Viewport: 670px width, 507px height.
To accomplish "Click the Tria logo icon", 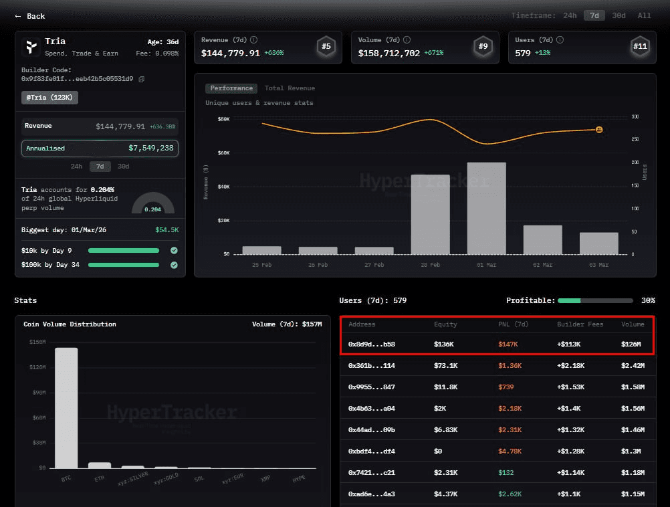I will pos(31,47).
